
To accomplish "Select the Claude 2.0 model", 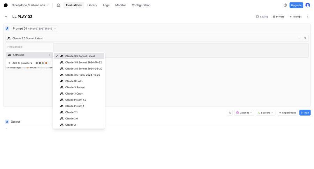I will tap(79, 118).
